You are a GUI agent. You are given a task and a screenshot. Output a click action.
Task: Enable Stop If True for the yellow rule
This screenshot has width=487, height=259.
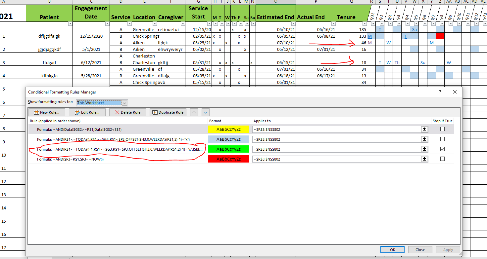point(443,129)
